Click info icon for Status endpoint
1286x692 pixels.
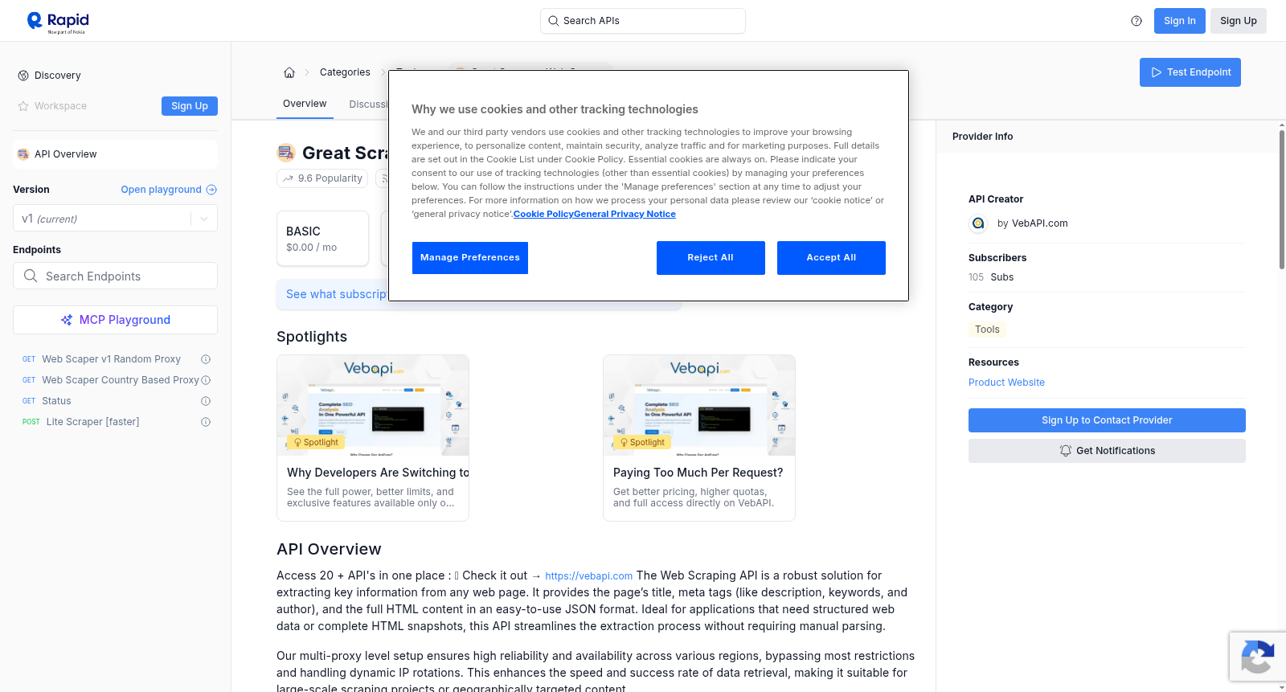click(206, 401)
